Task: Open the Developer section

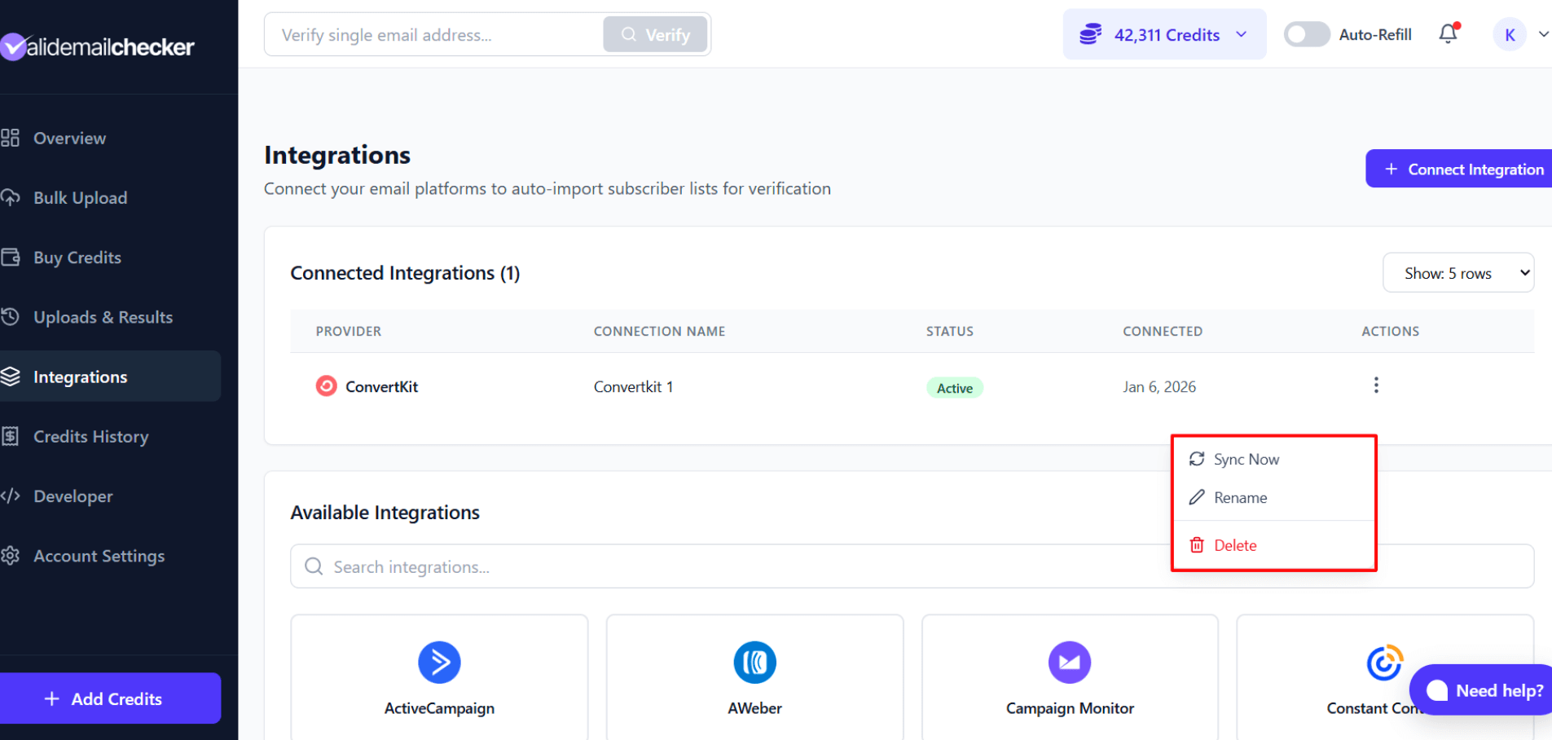Action: [73, 496]
